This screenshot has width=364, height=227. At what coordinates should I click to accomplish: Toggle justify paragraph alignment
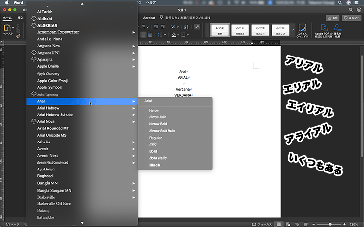tap(150, 35)
